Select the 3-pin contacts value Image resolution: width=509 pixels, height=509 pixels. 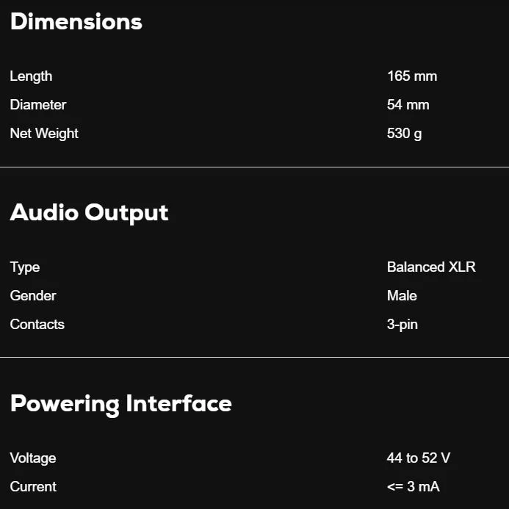402,325
